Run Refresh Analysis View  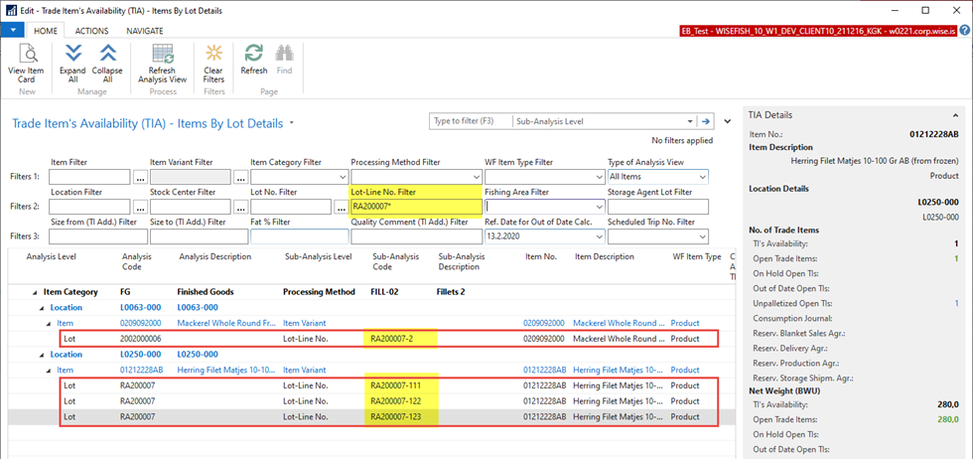[x=162, y=55]
